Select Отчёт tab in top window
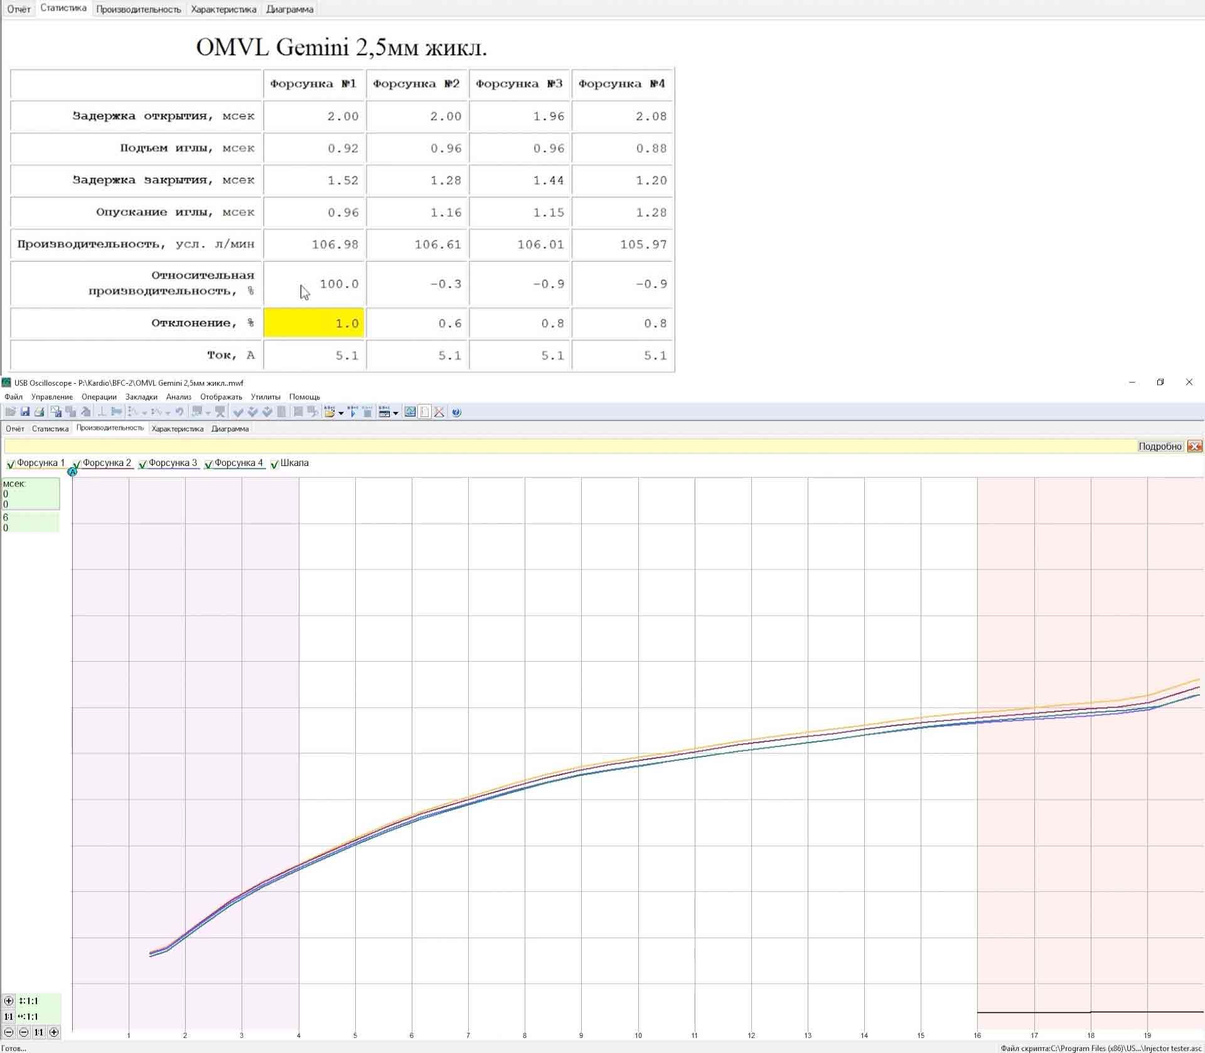This screenshot has width=1205, height=1053. click(19, 9)
